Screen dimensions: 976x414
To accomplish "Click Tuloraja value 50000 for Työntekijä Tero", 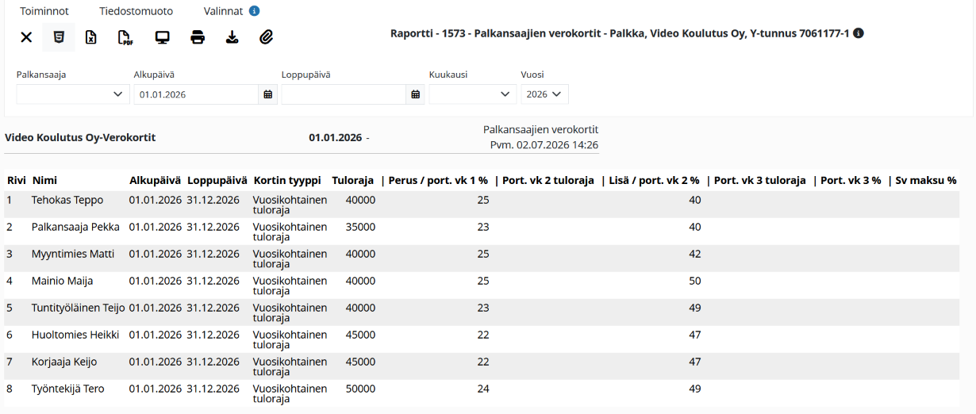I will point(360,389).
